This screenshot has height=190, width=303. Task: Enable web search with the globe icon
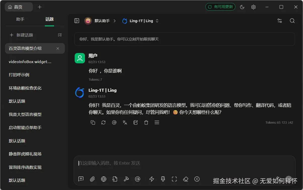pos(104,179)
